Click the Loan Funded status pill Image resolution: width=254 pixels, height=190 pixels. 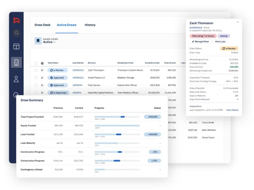tap(152, 134)
